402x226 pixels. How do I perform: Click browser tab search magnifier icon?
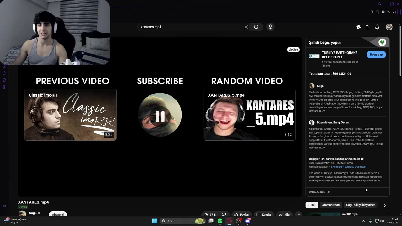[380, 4]
